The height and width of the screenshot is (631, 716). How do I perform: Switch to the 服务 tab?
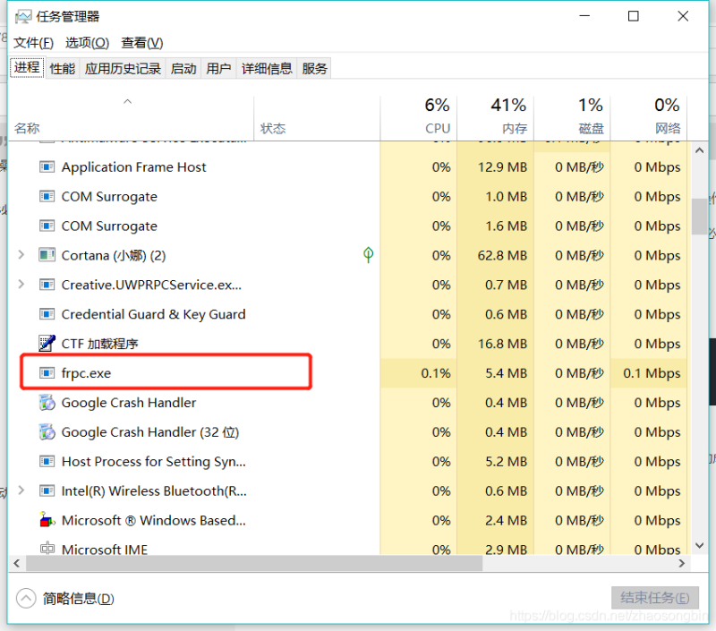315,69
